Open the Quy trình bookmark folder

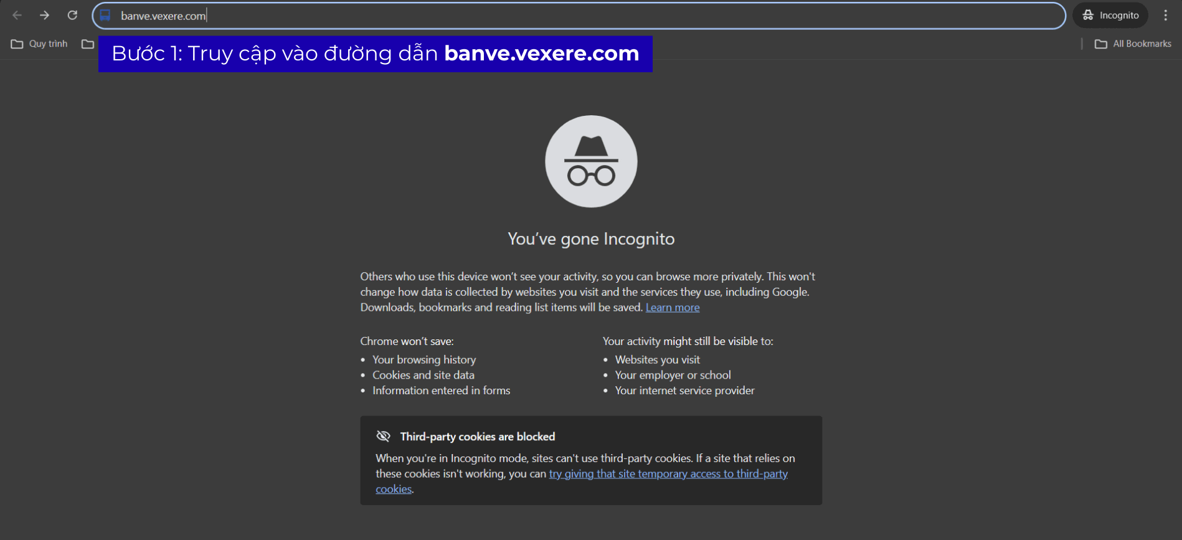click(39, 44)
